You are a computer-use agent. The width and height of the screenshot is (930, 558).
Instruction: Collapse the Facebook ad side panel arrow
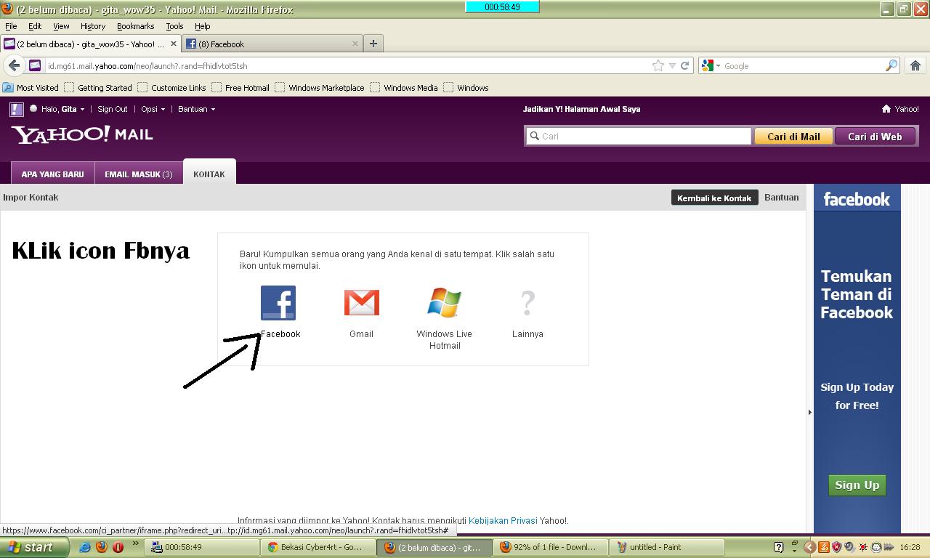pos(809,412)
